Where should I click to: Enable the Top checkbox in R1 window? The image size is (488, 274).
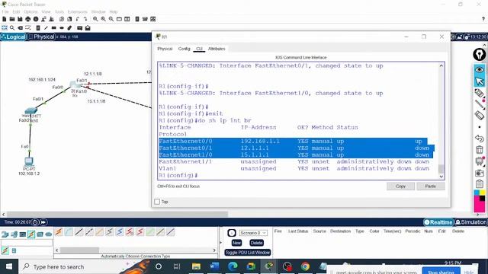click(x=157, y=202)
